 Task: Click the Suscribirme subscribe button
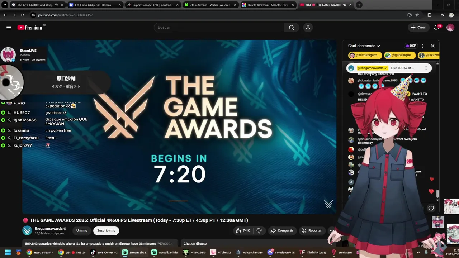(x=106, y=231)
